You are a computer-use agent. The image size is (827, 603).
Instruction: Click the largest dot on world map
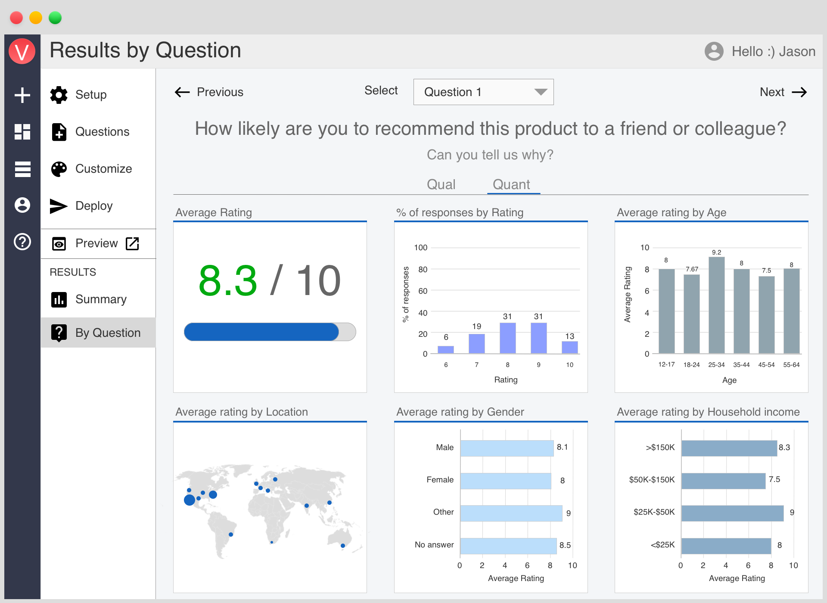pyautogui.click(x=189, y=500)
